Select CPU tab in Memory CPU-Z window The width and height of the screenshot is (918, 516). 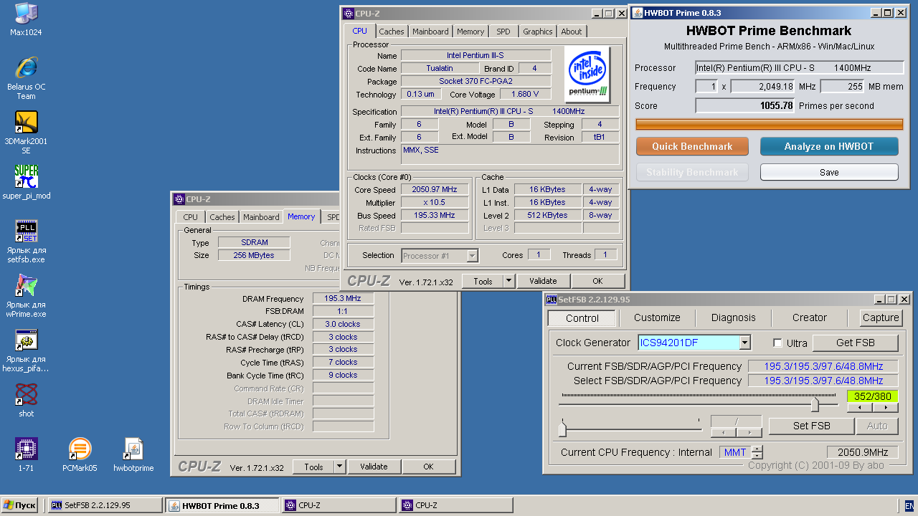pyautogui.click(x=190, y=217)
